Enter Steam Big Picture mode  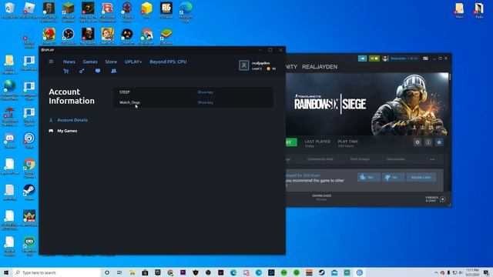coord(425,58)
